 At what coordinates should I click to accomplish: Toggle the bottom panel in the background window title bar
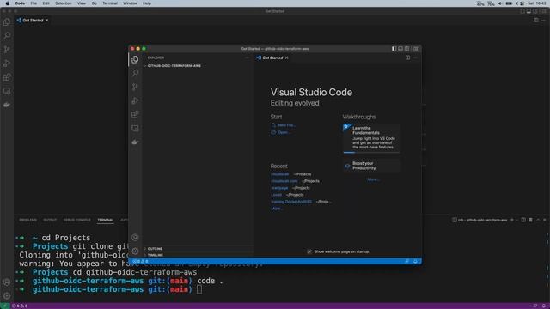click(x=529, y=11)
